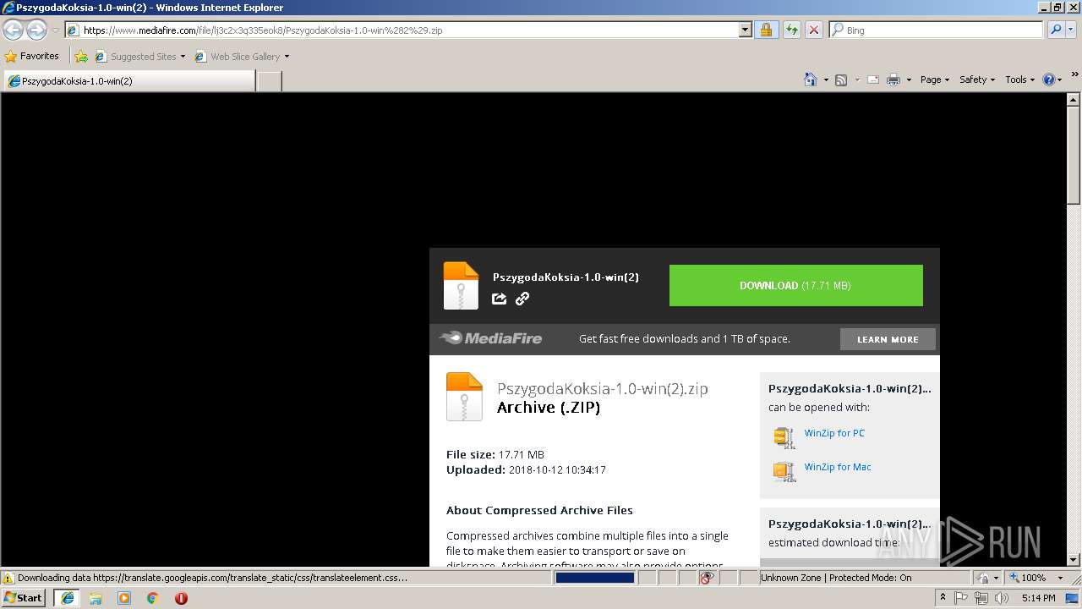1082x609 pixels.
Task: Open WinZip for Mac link
Action: tap(838, 467)
